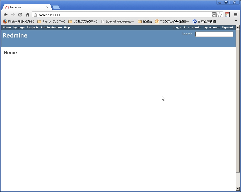Click the Redmine tab favicon
The image size is (241, 192).
(x=7, y=7)
